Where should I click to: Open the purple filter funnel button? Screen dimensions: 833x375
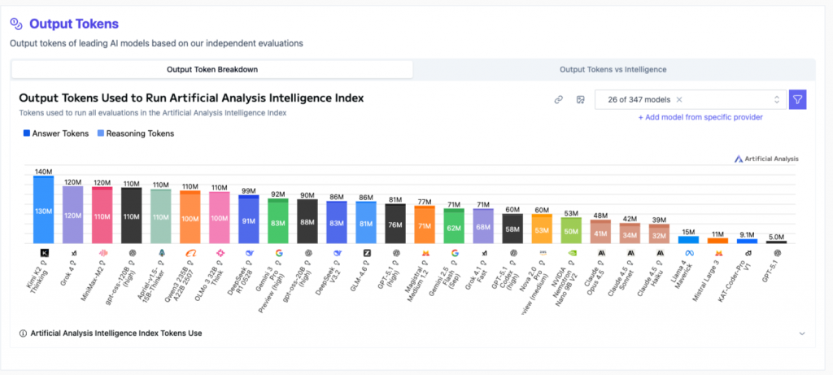tap(797, 99)
